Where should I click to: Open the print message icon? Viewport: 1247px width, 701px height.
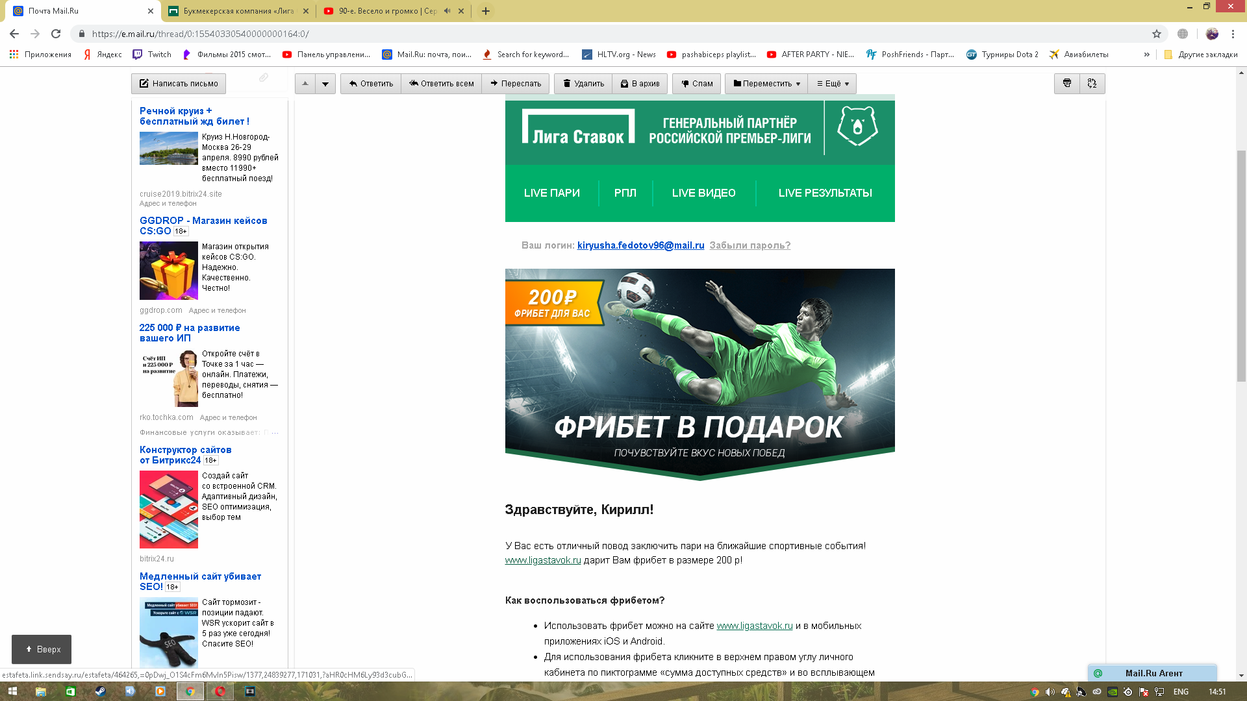(x=1067, y=84)
